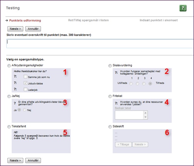Viewport: 194px width, 166px height.
Task: Open the Punktets udformning step
Action: (25, 20)
